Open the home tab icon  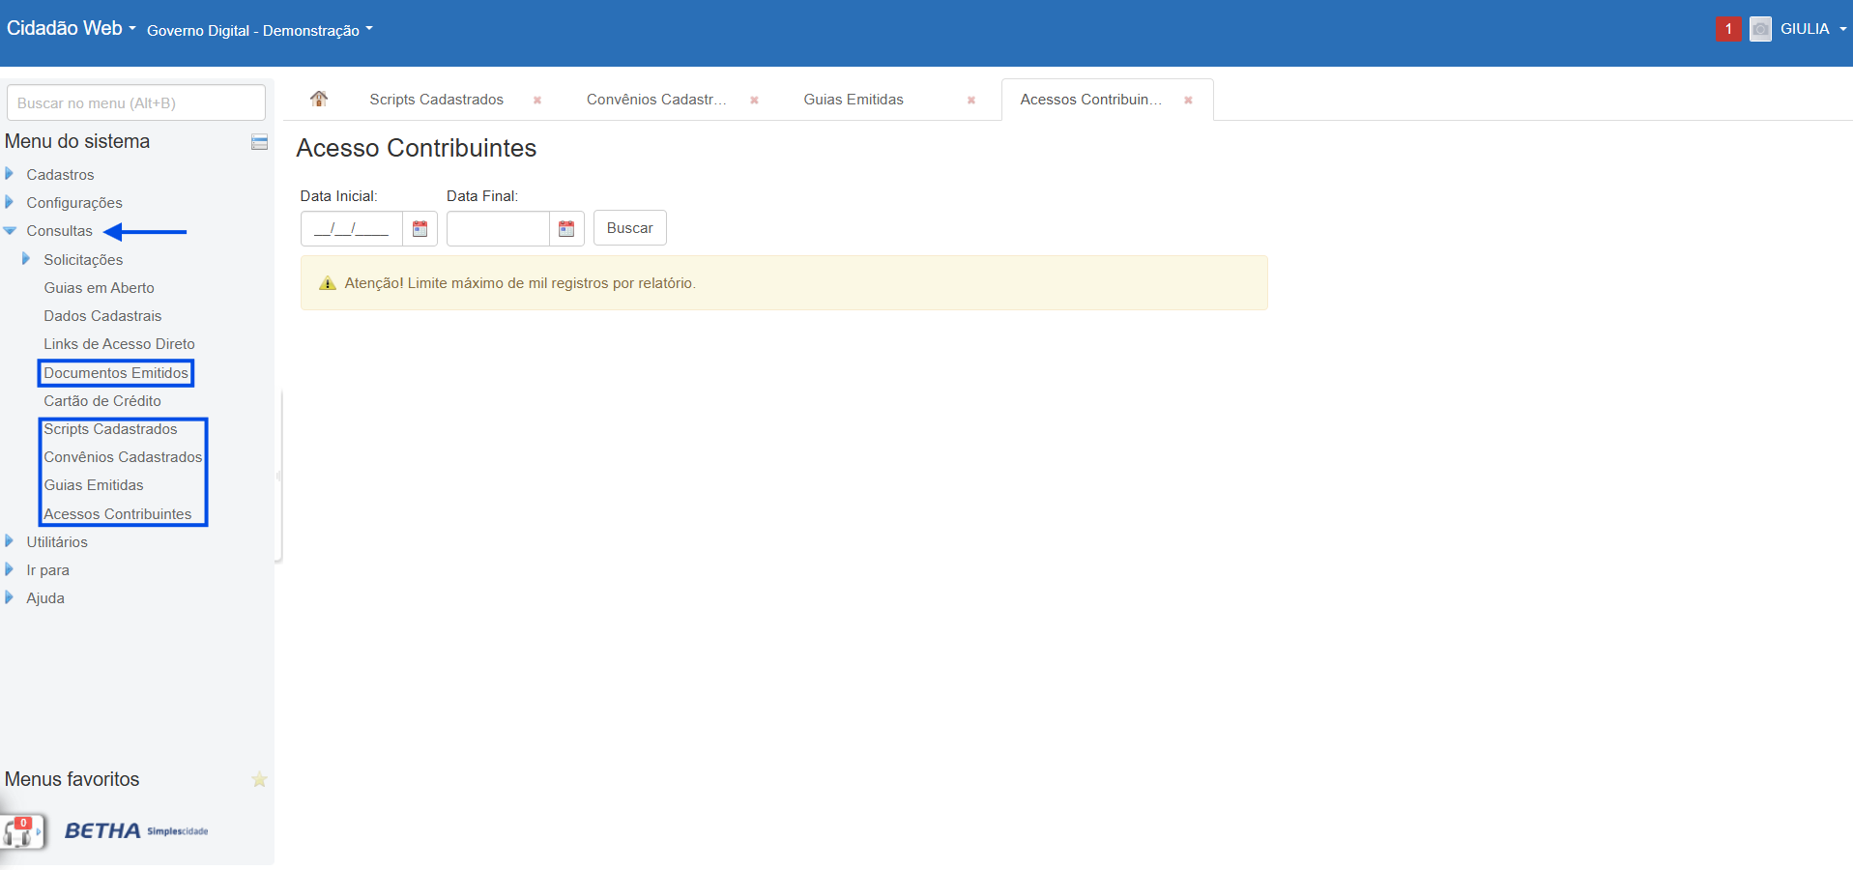[319, 99]
